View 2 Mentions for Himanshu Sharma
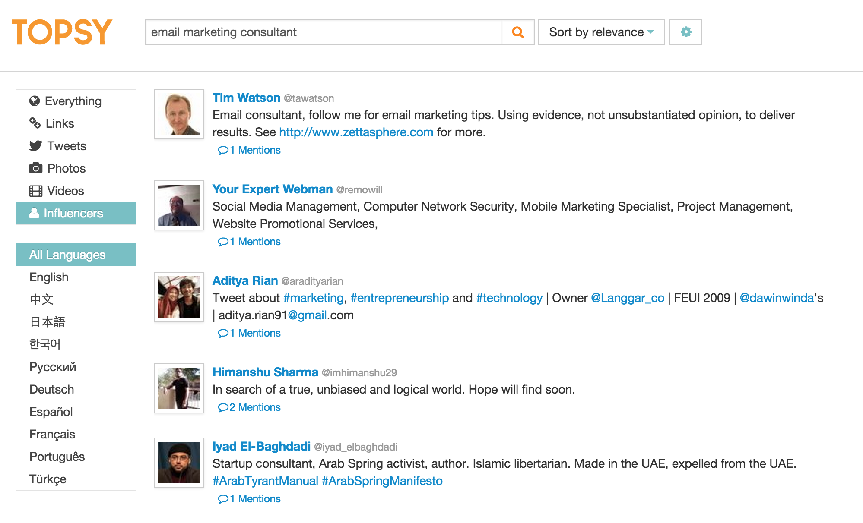The height and width of the screenshot is (523, 863). click(250, 407)
